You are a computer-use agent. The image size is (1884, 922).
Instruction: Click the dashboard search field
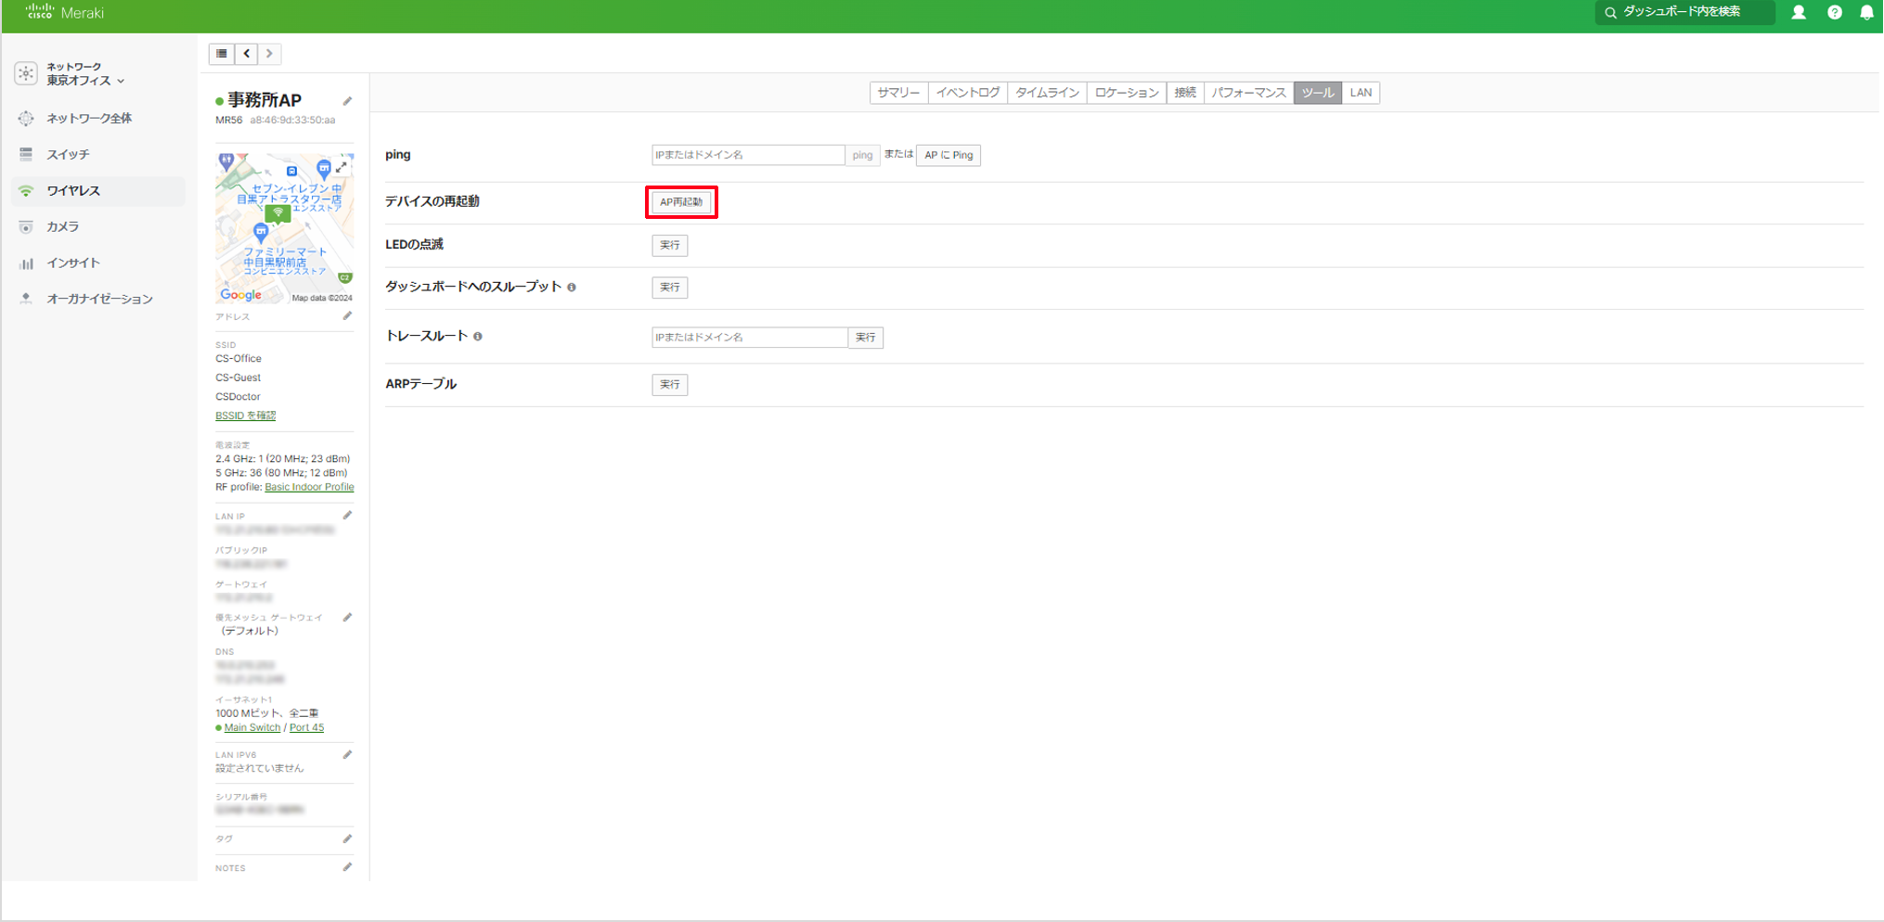[1684, 12]
